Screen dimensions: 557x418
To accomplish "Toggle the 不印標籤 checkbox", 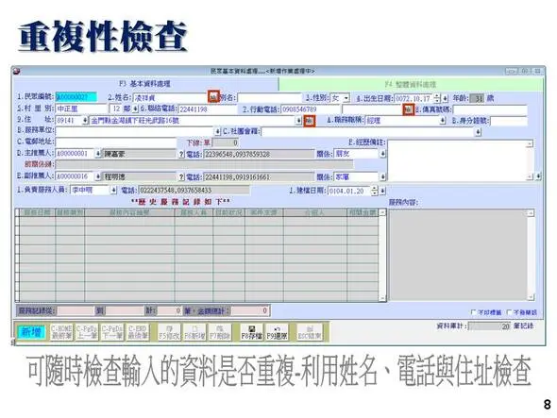I will [473, 312].
